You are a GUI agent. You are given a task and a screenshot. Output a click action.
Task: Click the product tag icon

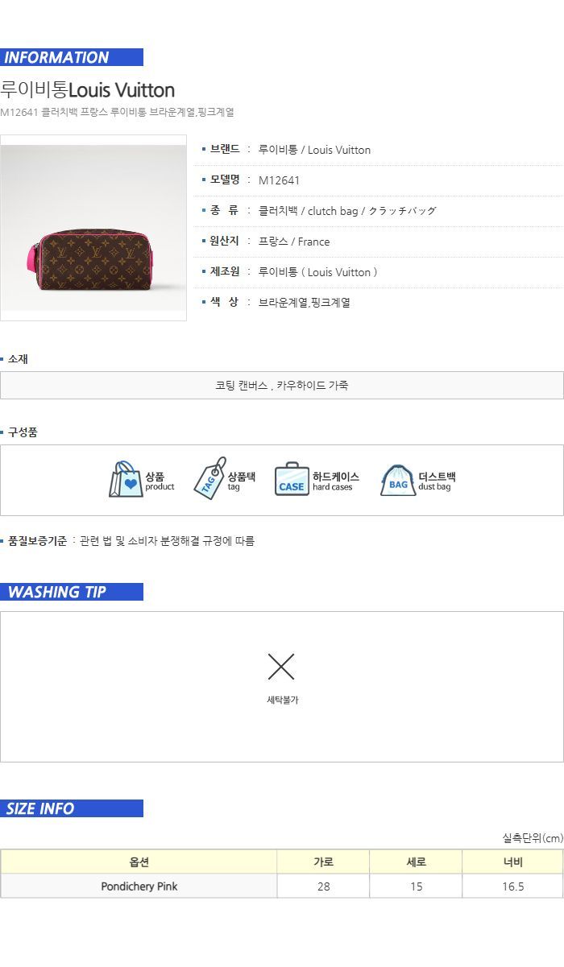coord(209,478)
